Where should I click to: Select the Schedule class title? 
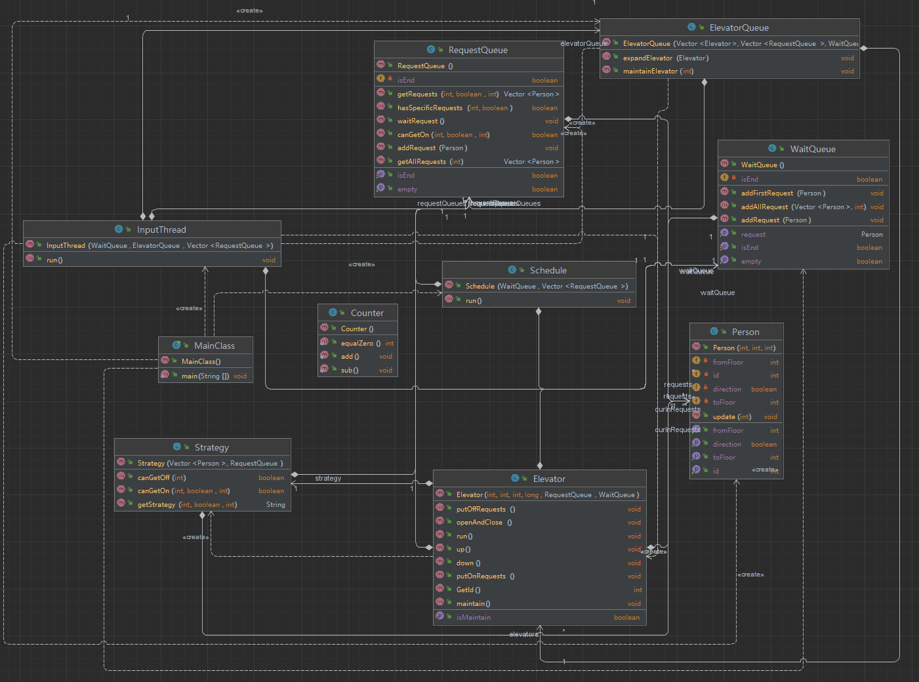click(x=548, y=270)
